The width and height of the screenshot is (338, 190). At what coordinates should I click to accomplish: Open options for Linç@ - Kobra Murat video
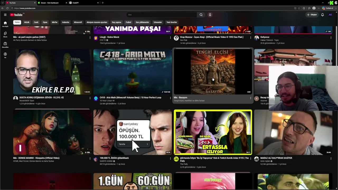[x=170, y=37]
